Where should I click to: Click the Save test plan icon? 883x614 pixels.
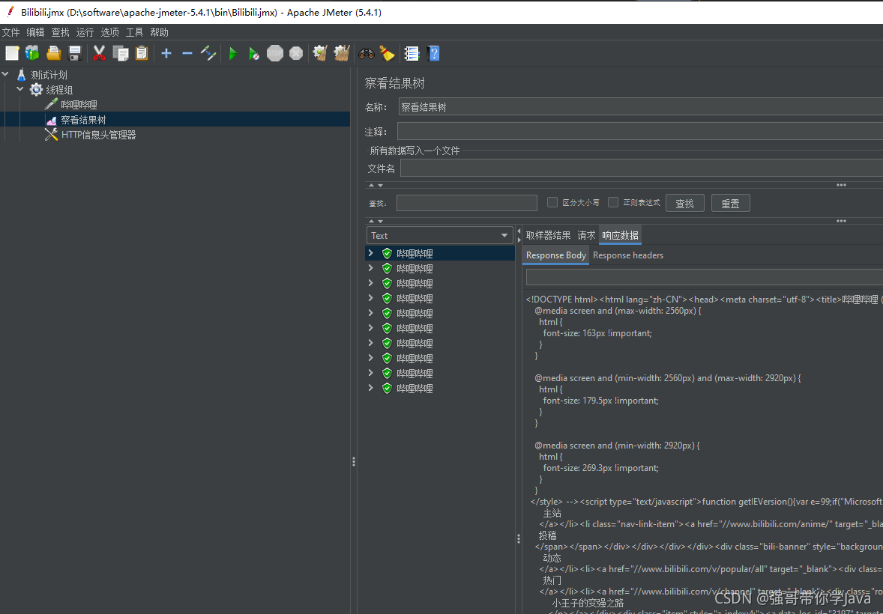[75, 53]
